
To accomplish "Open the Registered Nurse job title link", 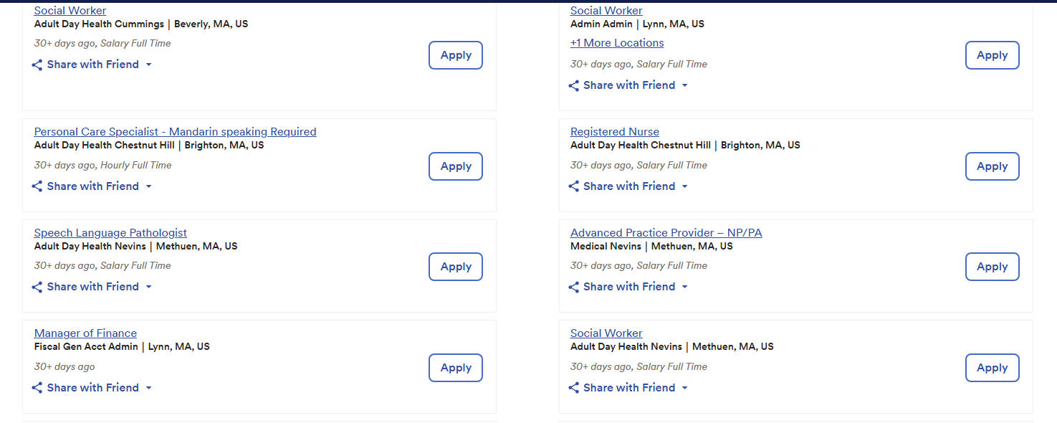I will point(614,132).
